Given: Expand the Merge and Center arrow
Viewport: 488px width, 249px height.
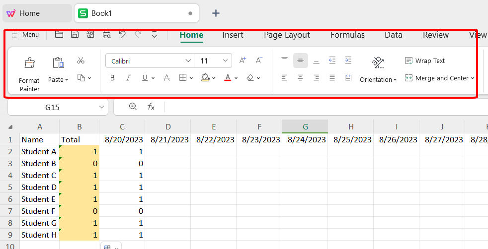Looking at the screenshot, I should point(473,78).
